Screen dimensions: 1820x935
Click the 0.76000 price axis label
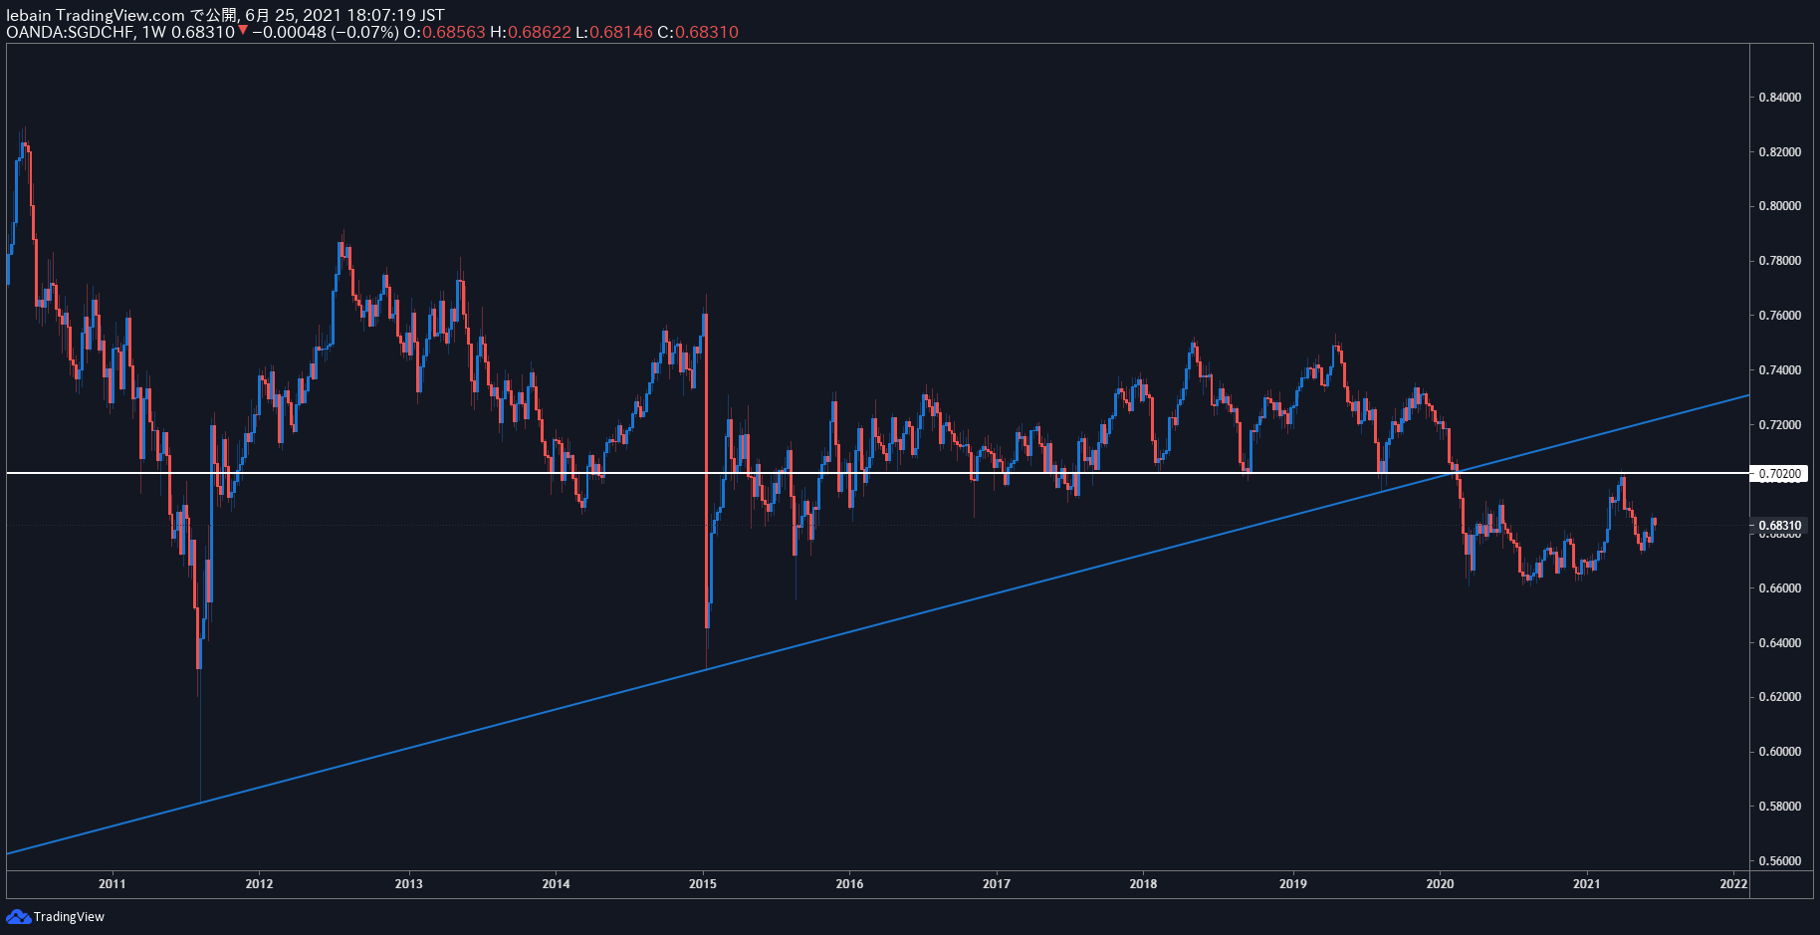tap(1779, 316)
